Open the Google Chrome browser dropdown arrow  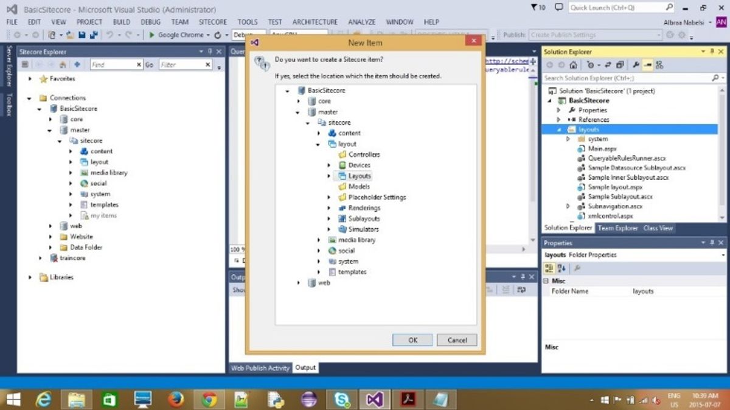pos(208,35)
